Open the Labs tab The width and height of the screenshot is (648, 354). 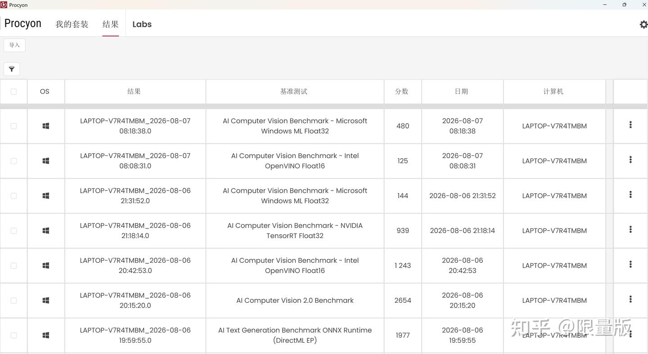142,24
